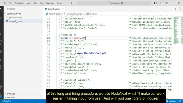Open the File menu

tap(4, 3)
